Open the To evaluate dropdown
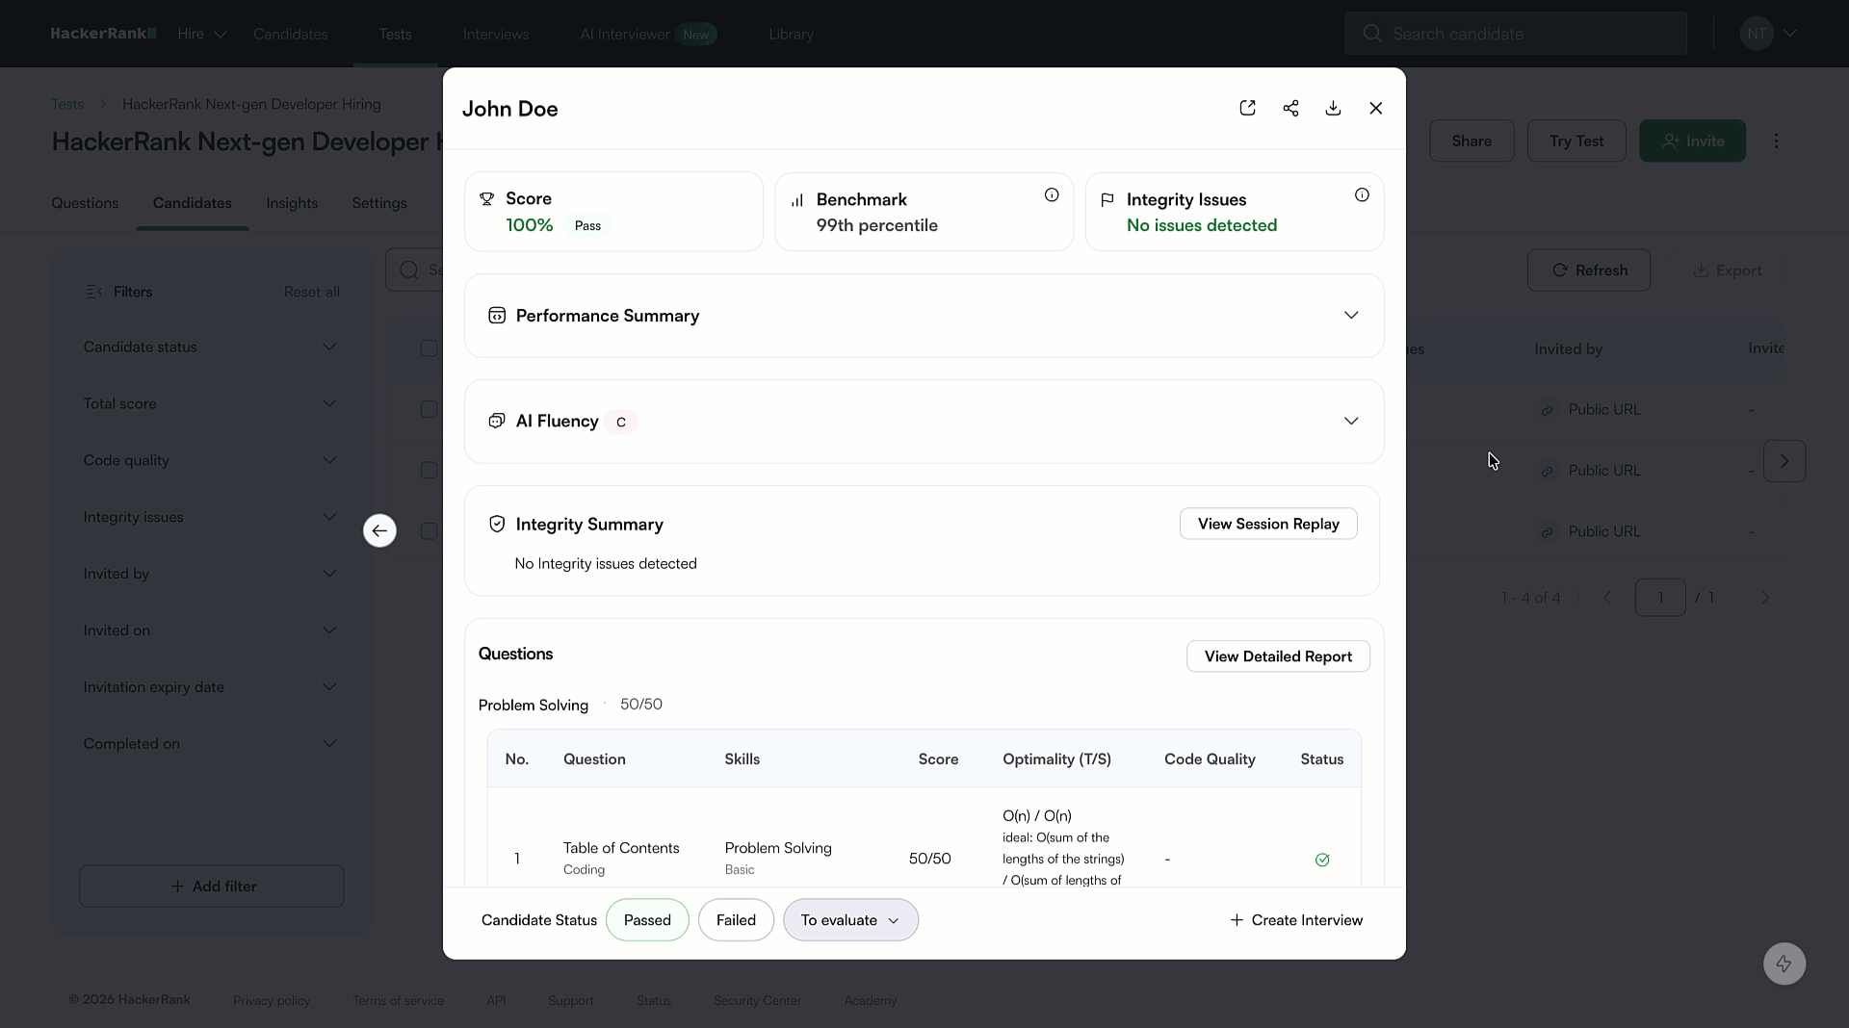 [x=850, y=920]
